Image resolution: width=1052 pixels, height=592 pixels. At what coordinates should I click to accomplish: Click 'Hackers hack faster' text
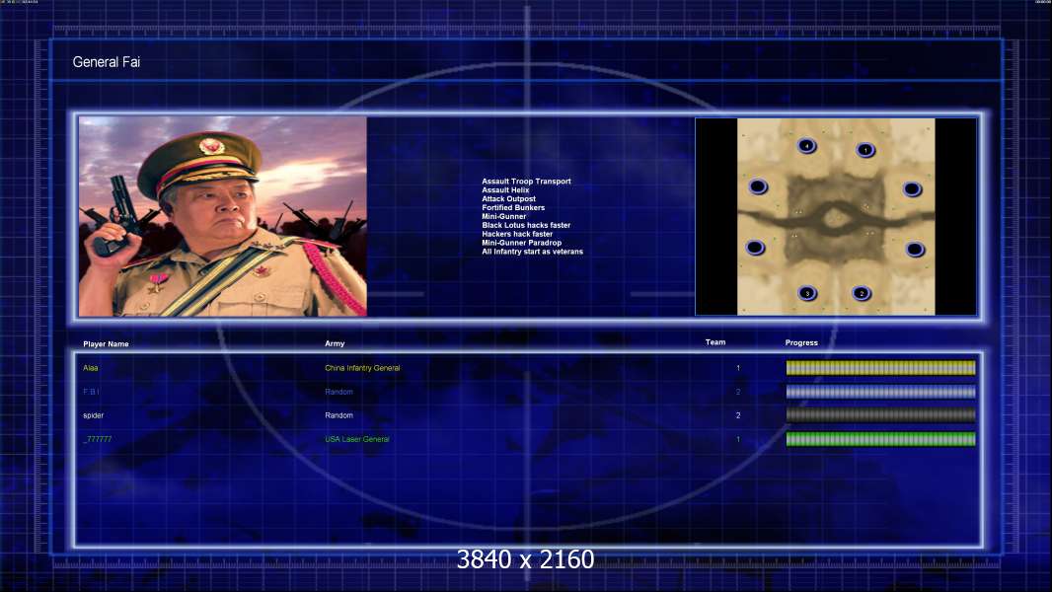[517, 234]
